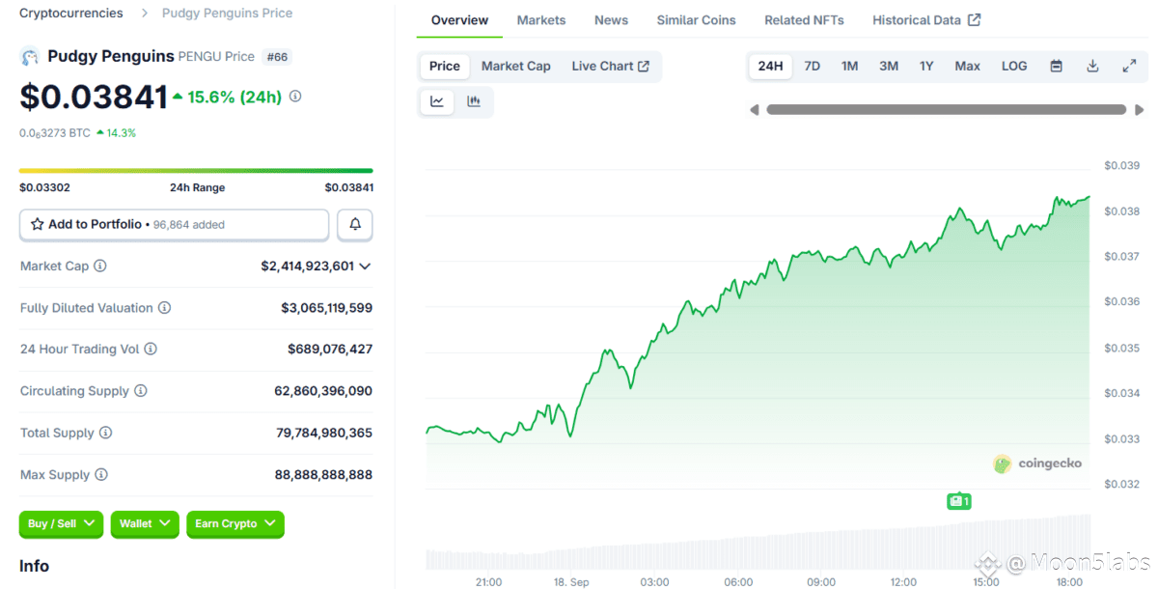The image size is (1158, 589).
Task: Click the Pudgy Penguins Price breadcrumb
Action: 228,14
